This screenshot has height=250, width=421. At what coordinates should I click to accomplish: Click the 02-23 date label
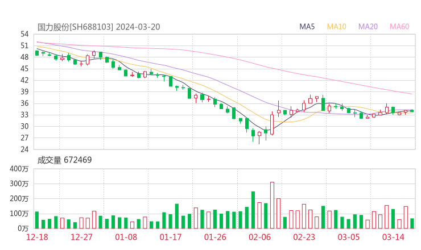point(304,237)
